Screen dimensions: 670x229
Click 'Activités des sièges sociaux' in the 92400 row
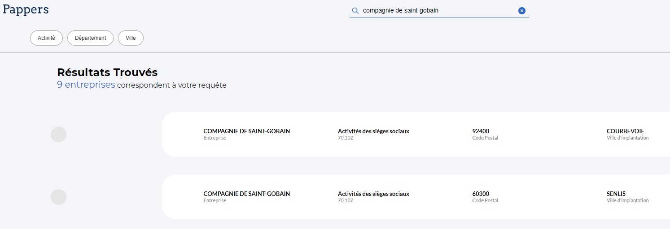(373, 131)
